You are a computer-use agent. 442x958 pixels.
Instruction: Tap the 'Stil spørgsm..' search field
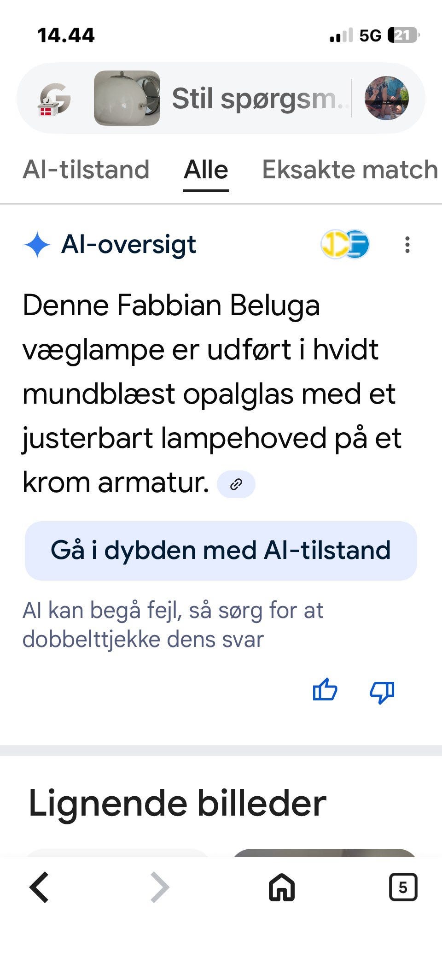click(x=258, y=99)
